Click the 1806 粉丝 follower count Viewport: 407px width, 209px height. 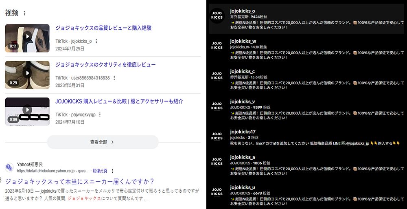[x=262, y=163]
